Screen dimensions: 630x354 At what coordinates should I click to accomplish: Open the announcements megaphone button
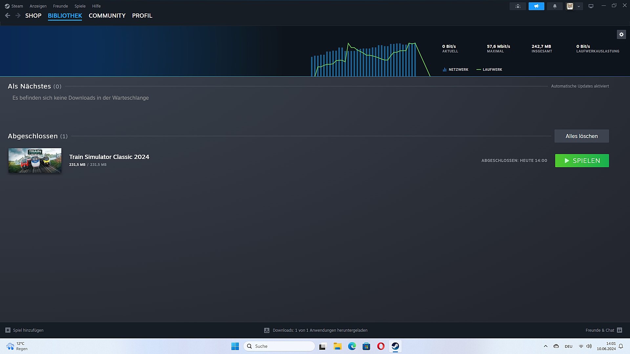pyautogui.click(x=536, y=6)
